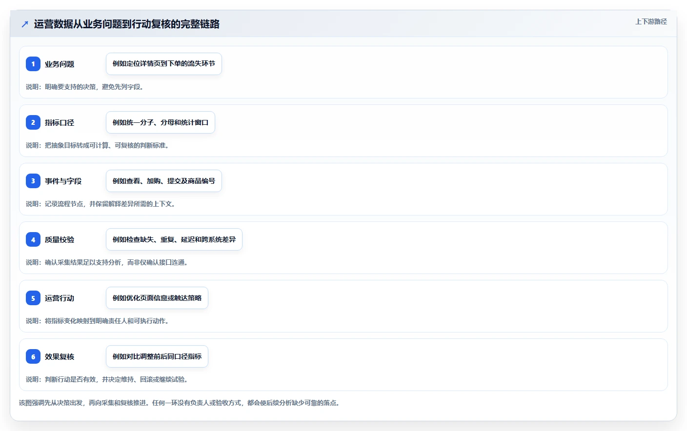Screen dimensions: 687x431
Task: Click step number badge 2
Action: (x=33, y=122)
